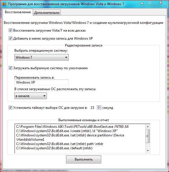Disable Загружать выбранную систему по умолчанию checkbox

tap(10, 68)
